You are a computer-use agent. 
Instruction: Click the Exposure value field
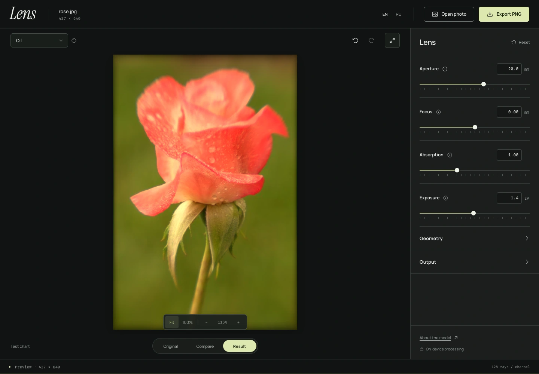[x=509, y=198]
